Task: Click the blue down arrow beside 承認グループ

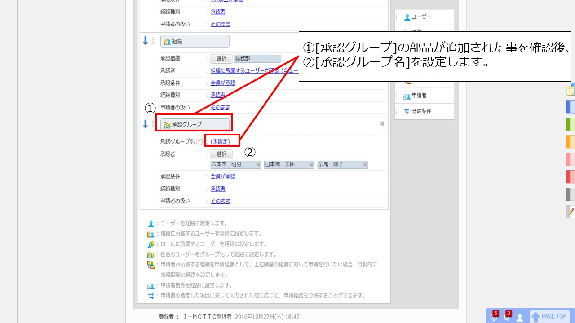Action: 145,124
